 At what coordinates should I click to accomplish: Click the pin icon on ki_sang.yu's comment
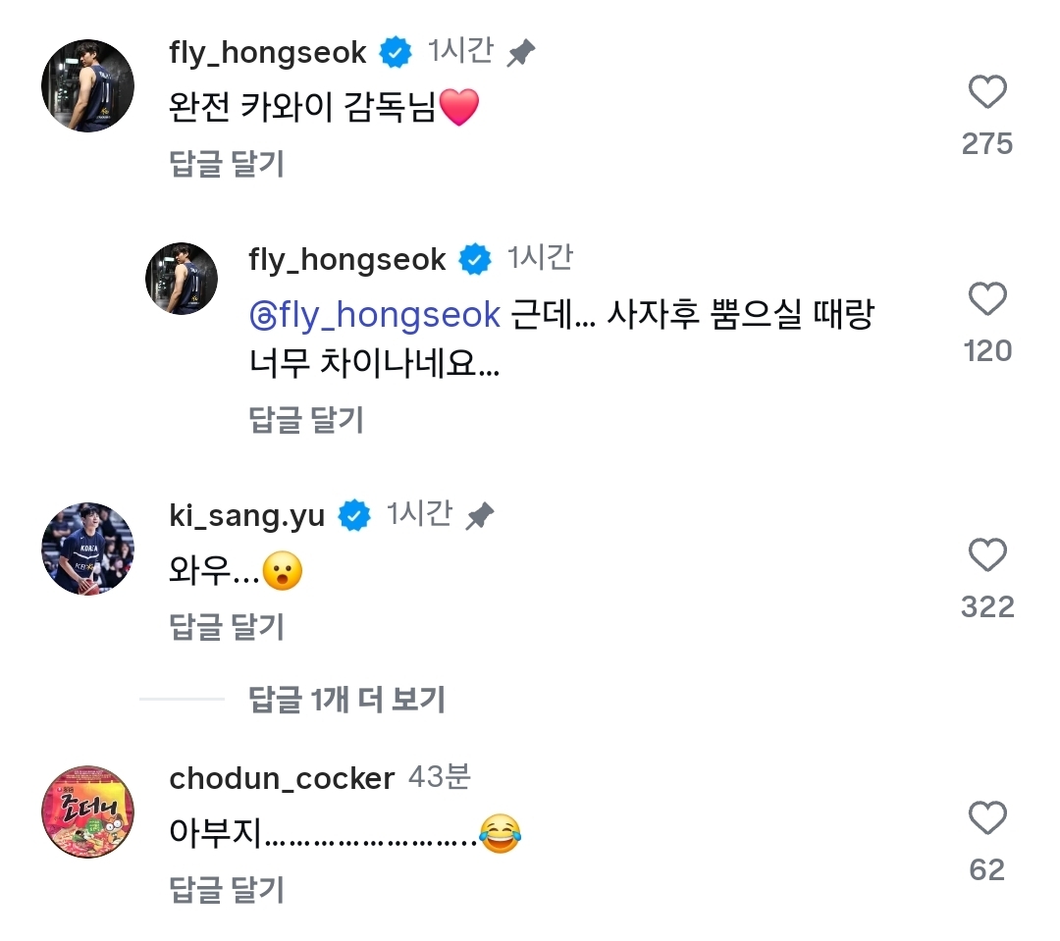point(479,516)
